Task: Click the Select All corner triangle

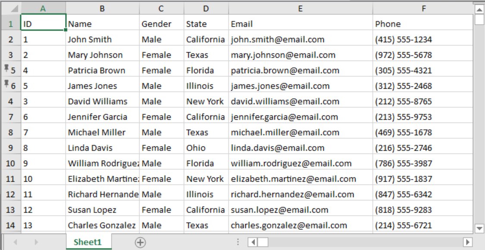Action: (x=14, y=9)
